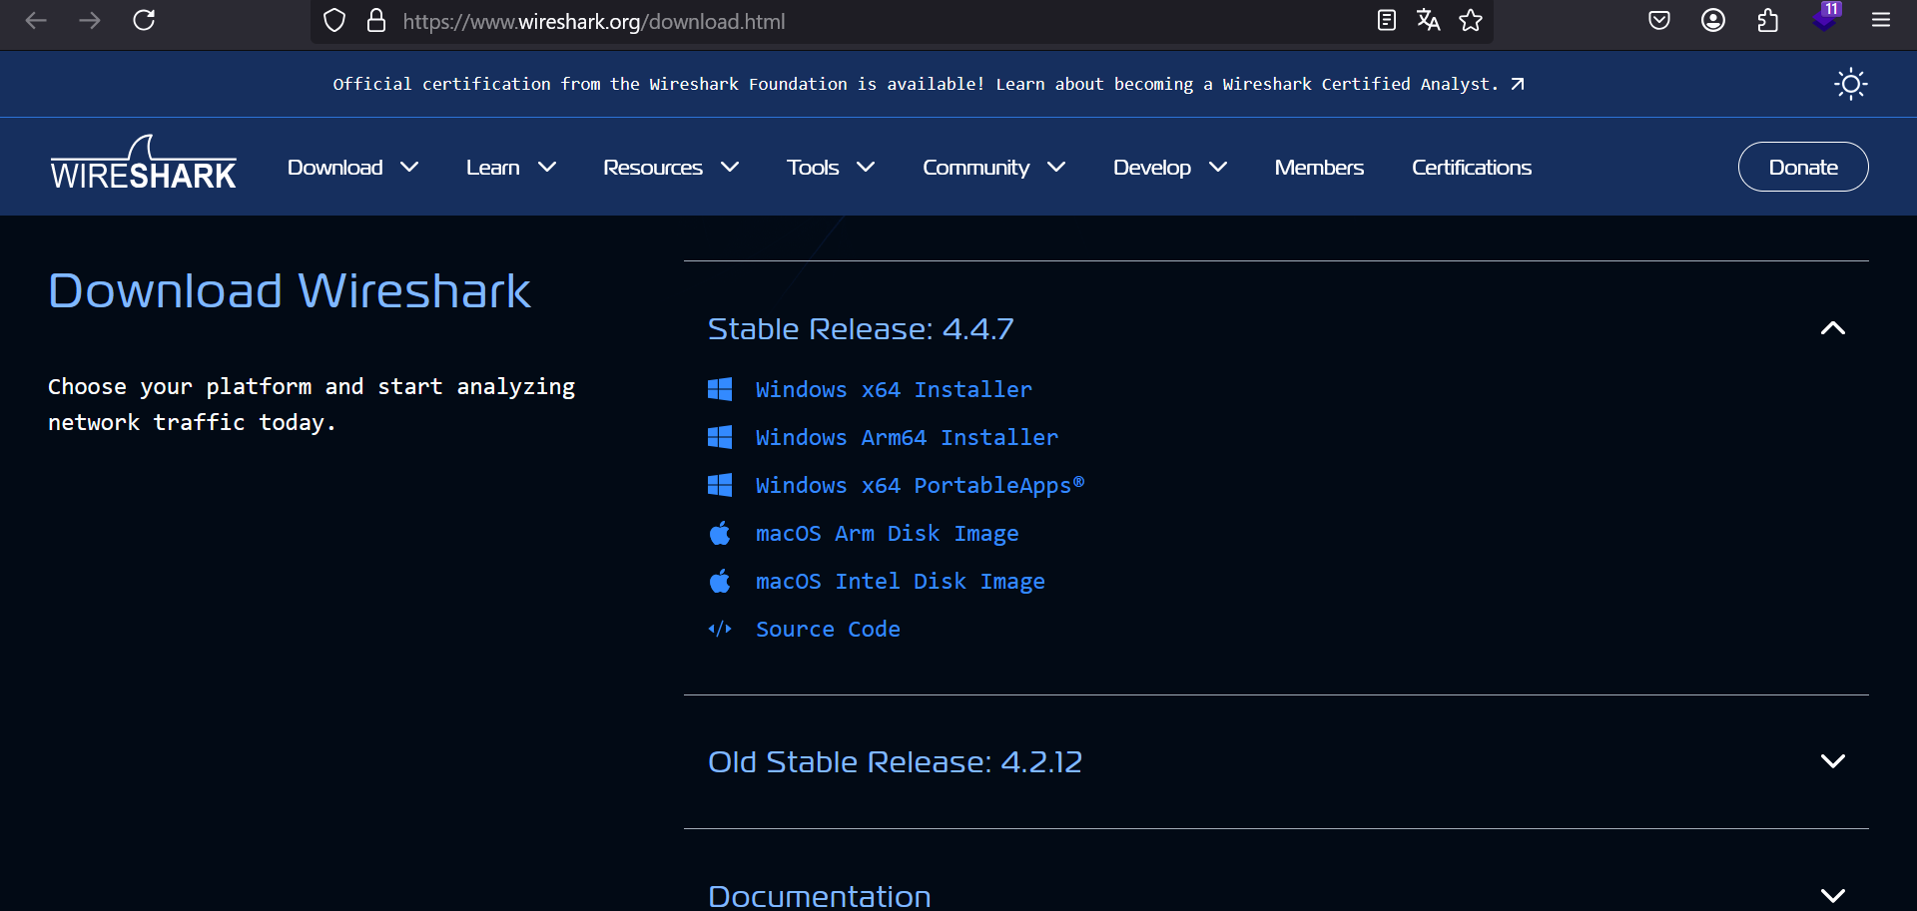The image size is (1917, 911).
Task: Click the Stable Release: 4.4.7 heading
Action: point(861,328)
